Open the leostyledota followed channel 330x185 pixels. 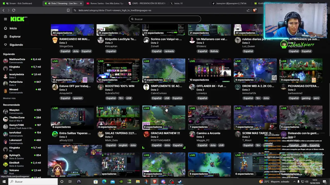[x=22, y=76]
